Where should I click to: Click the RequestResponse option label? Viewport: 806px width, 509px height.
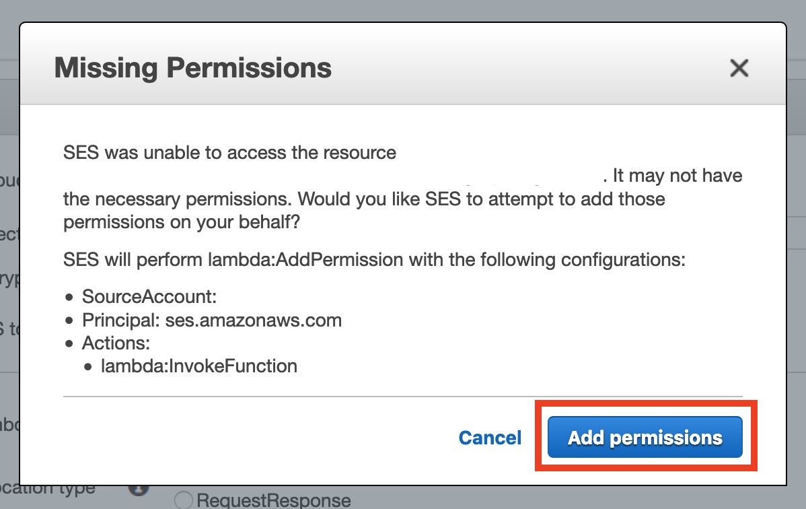coord(273,500)
